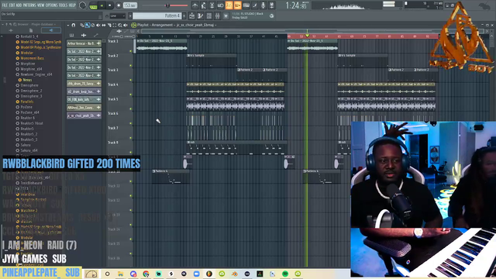Open the mixer view icon

click(x=217, y=15)
